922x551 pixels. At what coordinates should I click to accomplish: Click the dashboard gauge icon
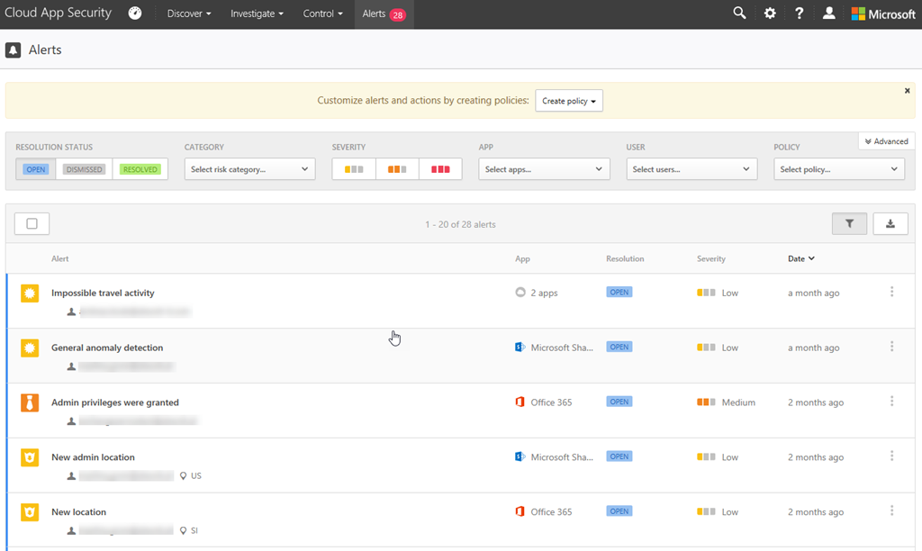135,14
